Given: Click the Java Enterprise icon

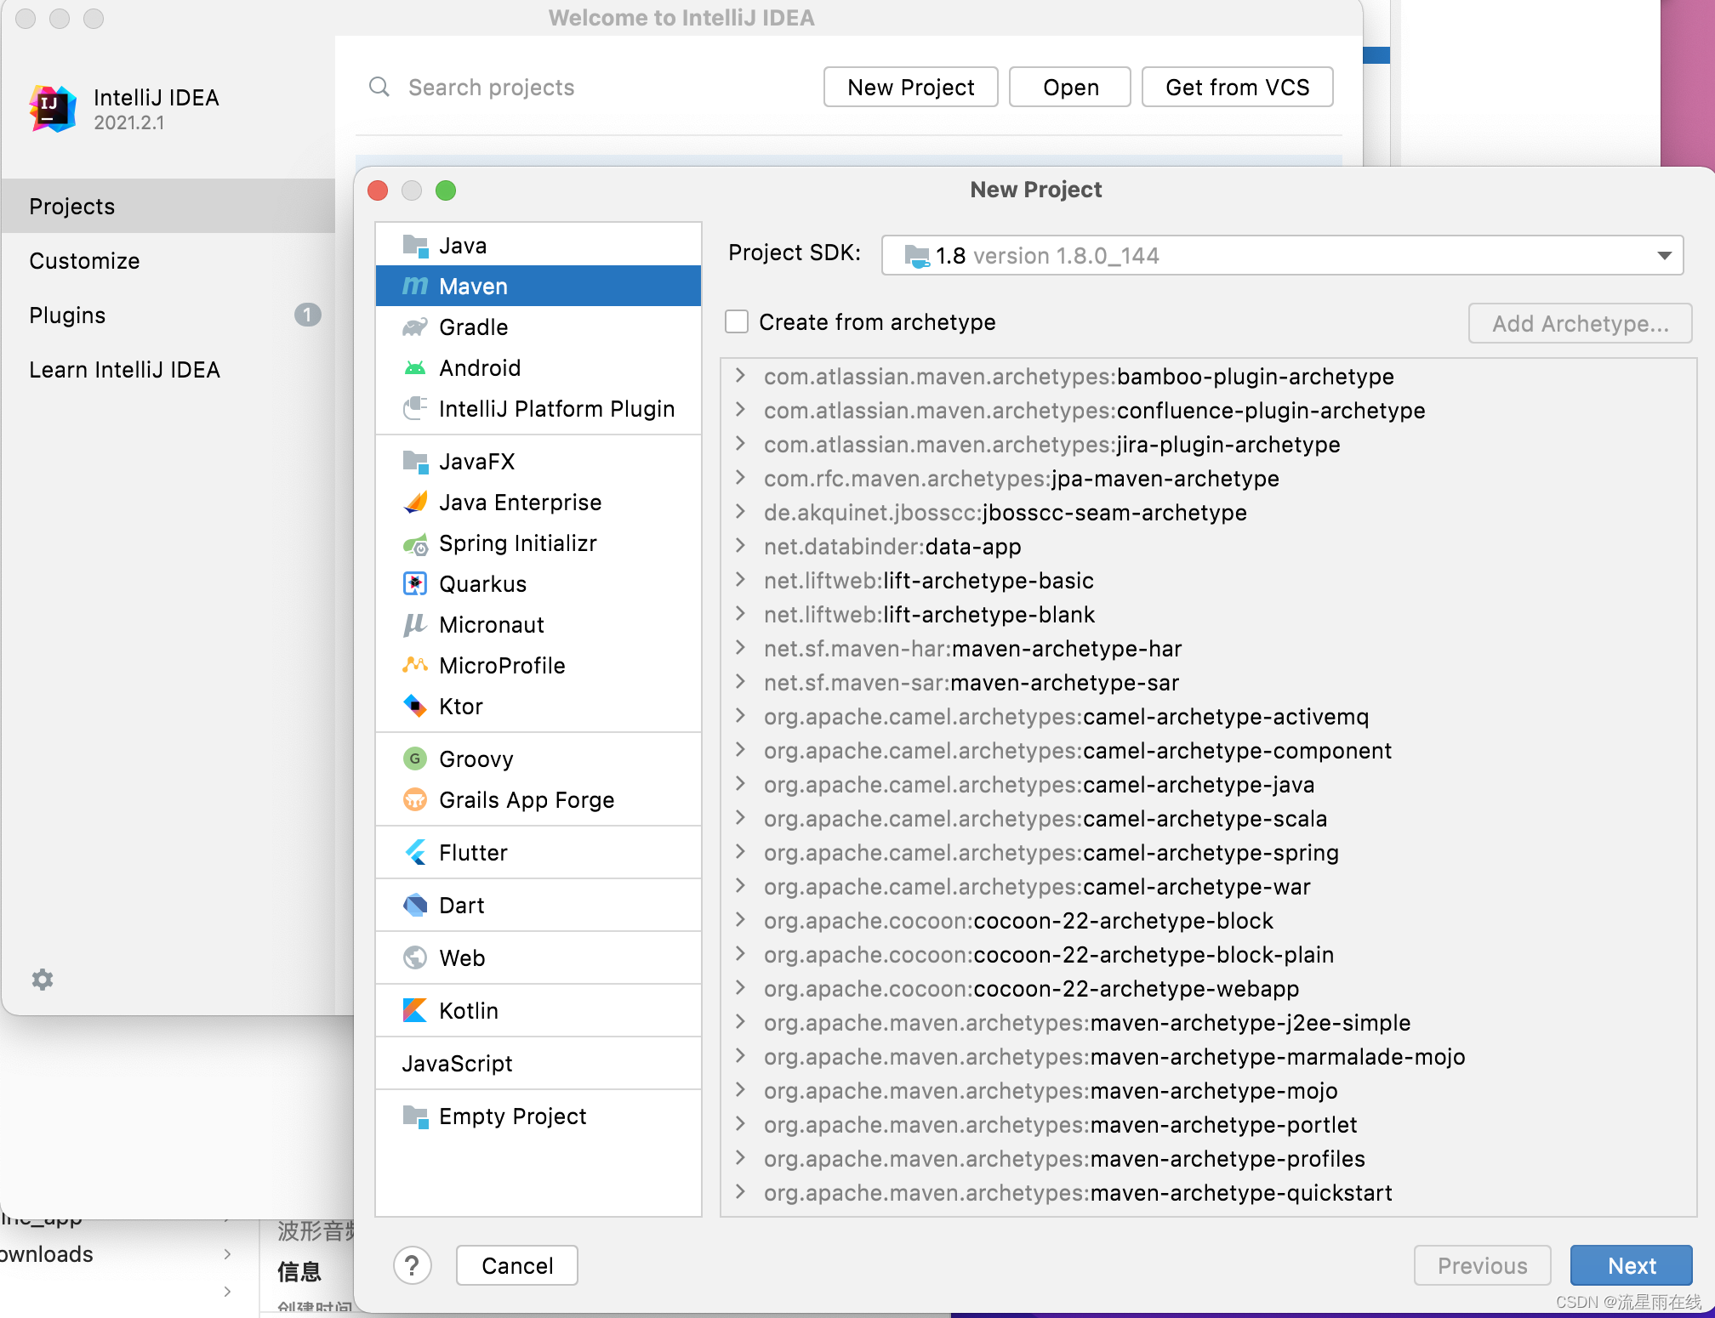Looking at the screenshot, I should (x=415, y=503).
